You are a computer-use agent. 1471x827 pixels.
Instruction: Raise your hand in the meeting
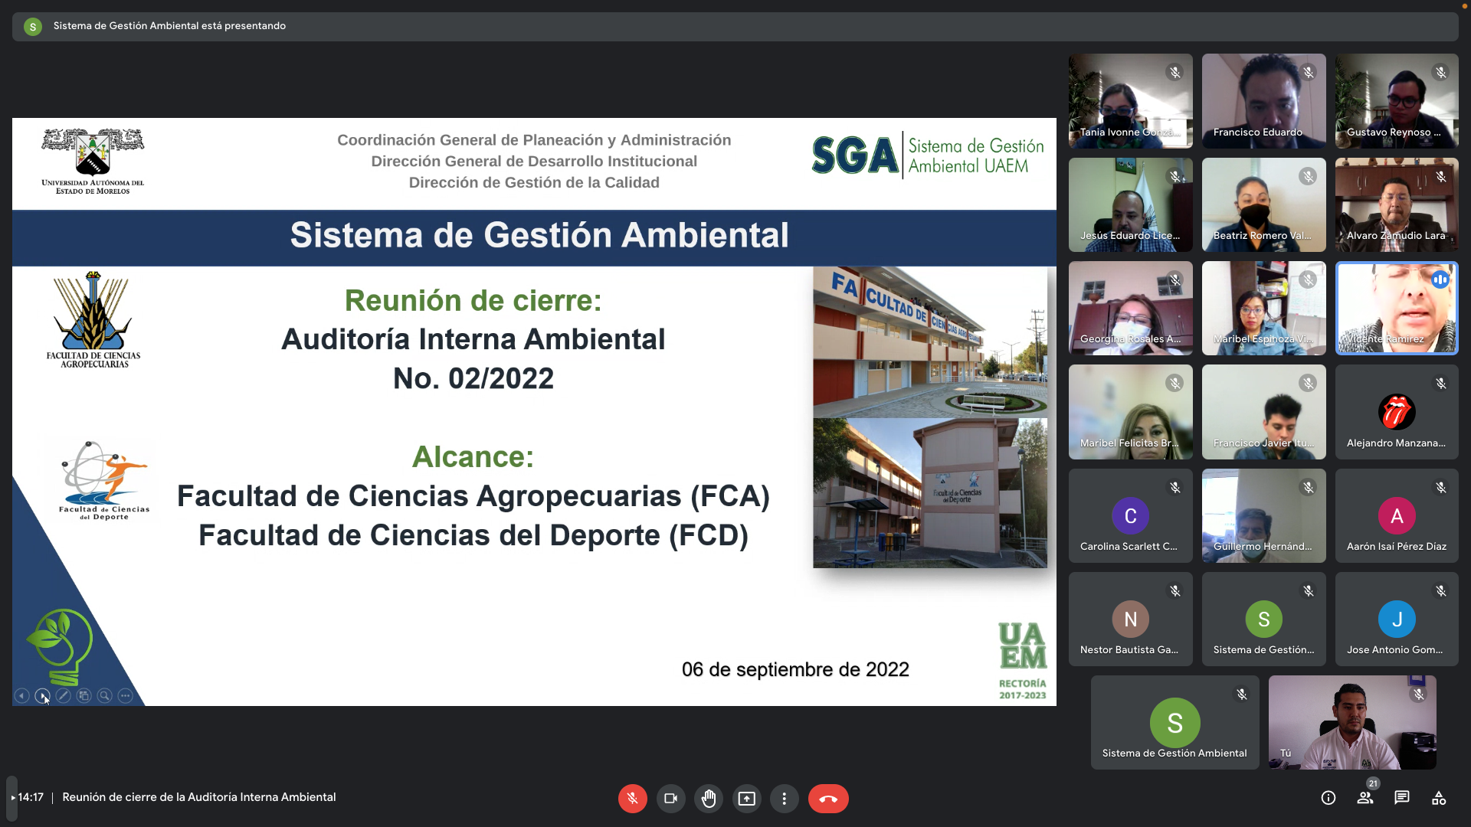[709, 799]
